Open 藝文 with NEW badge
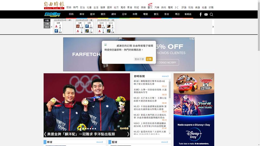 coord(150,8)
